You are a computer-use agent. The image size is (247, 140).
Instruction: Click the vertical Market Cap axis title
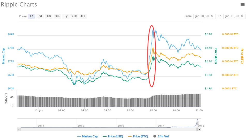coord(3,56)
